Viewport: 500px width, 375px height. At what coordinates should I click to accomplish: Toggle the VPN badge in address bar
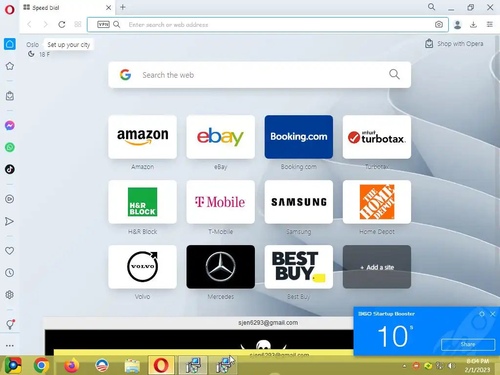point(104,24)
